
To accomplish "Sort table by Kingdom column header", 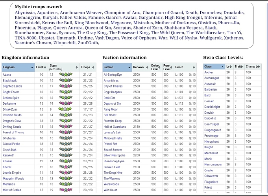I will click(18, 67).
